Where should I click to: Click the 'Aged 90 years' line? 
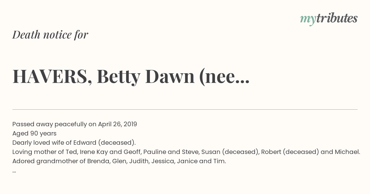click(x=34, y=133)
